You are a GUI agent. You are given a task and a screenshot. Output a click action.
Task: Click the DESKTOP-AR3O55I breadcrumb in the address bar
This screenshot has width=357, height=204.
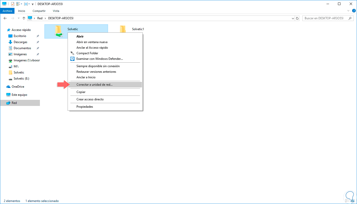60,18
